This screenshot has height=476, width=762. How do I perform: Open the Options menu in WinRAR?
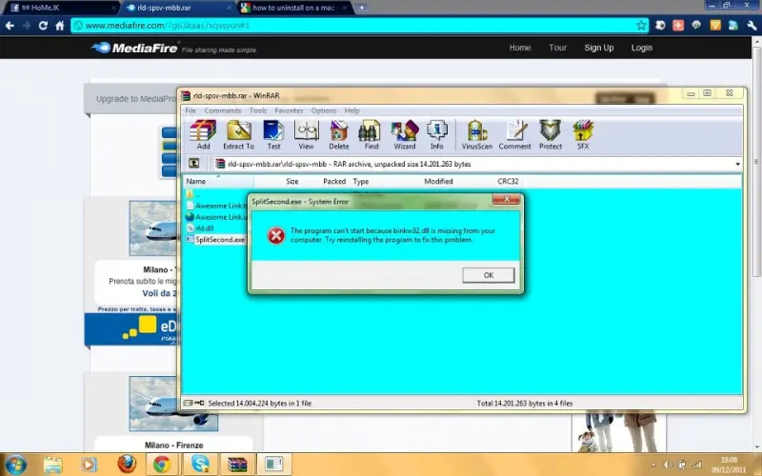tap(324, 110)
